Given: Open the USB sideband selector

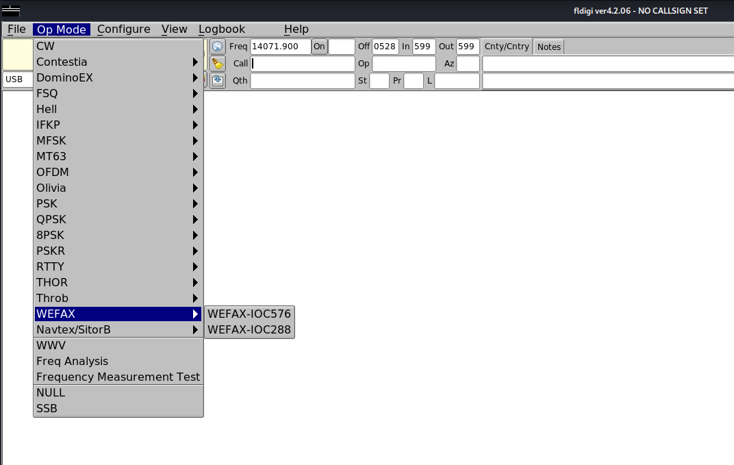Looking at the screenshot, I should (x=18, y=79).
